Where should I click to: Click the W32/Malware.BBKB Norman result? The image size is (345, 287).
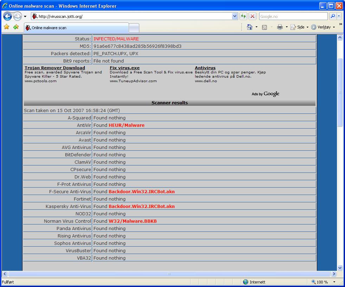(133, 221)
